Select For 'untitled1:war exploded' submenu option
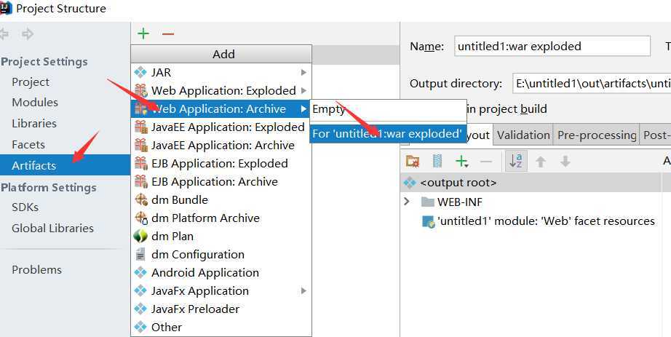 point(387,133)
